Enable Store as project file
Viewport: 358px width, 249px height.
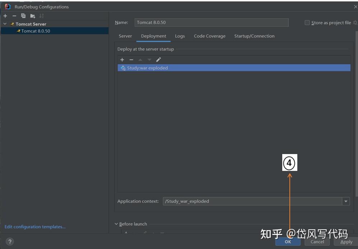(x=307, y=23)
